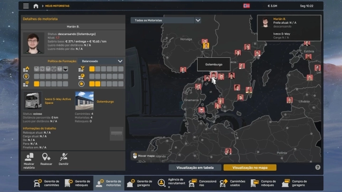The image size is (342, 192).
Task: Click Demitir driver button
Action: (64, 159)
